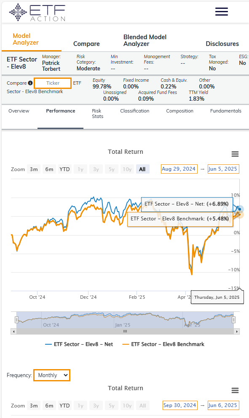Select the Classification sub-tab
249x418 pixels.
click(135, 111)
